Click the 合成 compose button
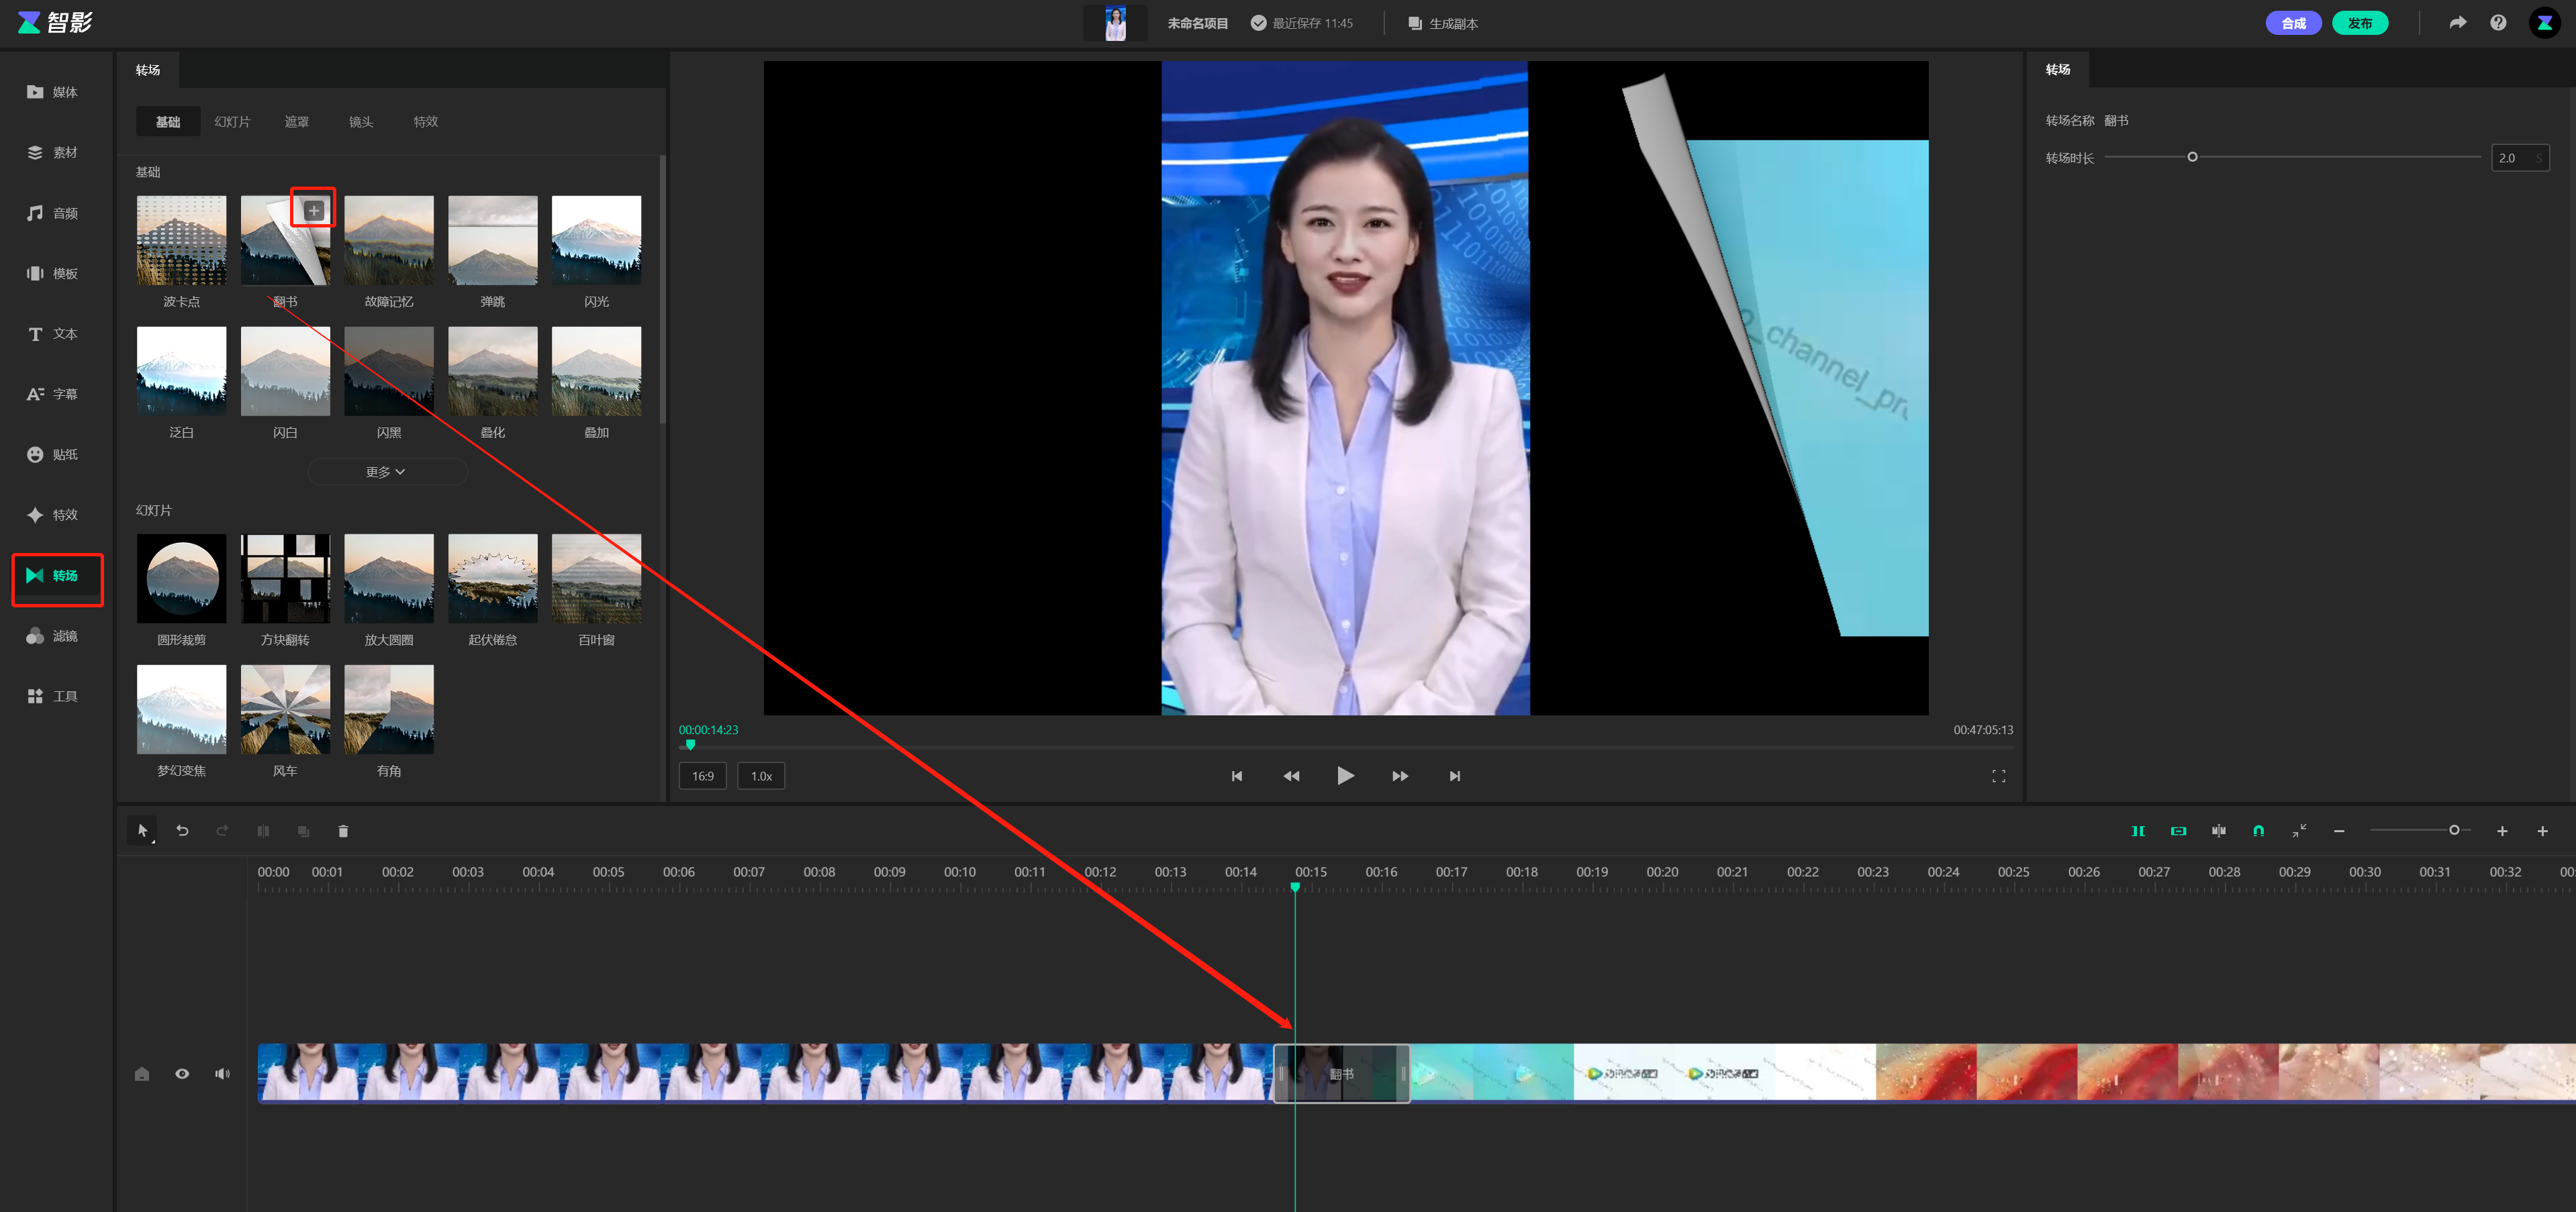 click(x=2293, y=23)
